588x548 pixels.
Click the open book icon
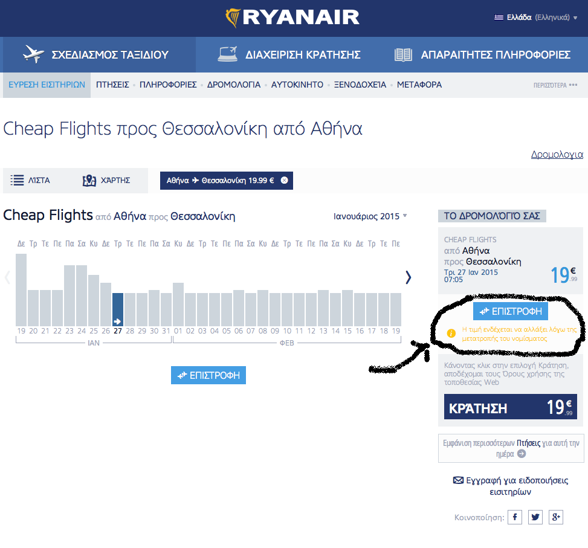click(x=404, y=55)
